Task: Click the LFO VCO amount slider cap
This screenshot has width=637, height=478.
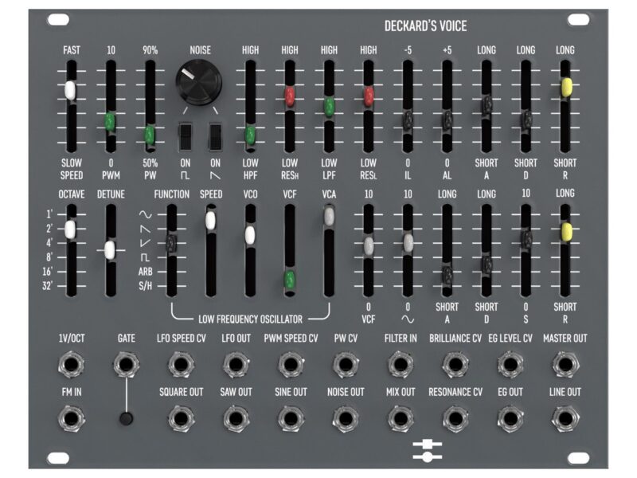Action: click(x=250, y=235)
